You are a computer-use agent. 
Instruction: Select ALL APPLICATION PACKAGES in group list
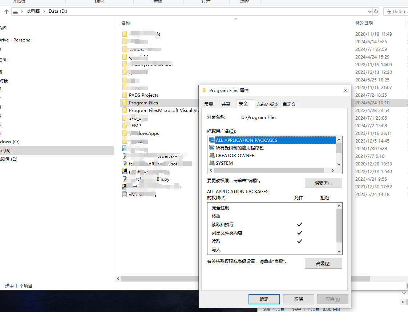click(x=272, y=140)
